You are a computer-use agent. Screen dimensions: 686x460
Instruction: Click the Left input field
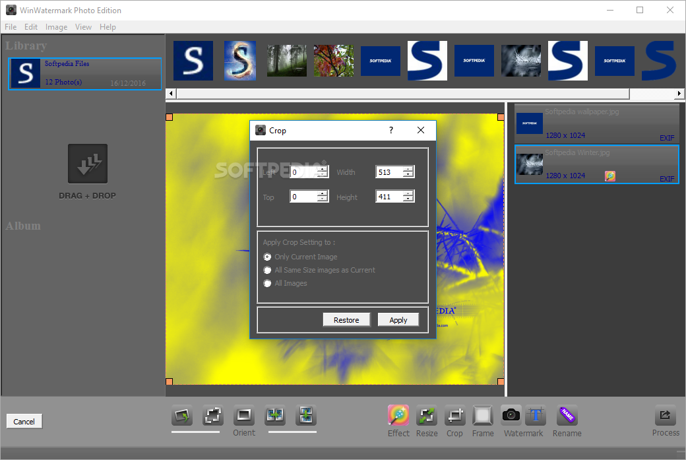(x=304, y=172)
